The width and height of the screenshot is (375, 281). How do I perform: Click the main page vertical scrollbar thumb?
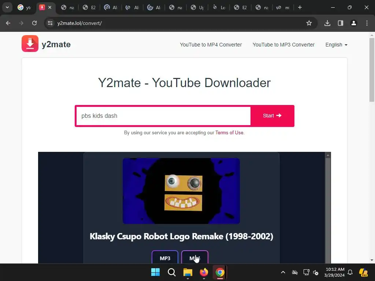pos(372,70)
